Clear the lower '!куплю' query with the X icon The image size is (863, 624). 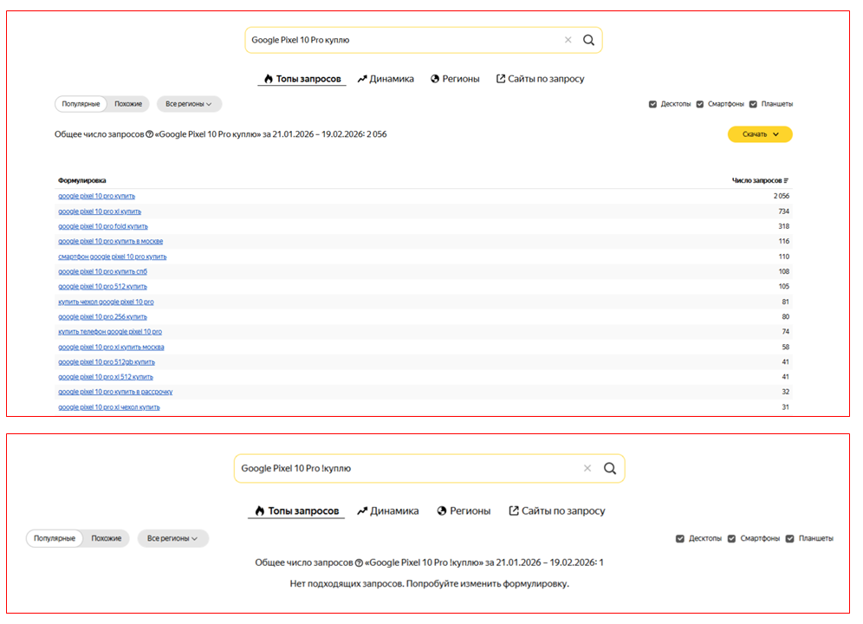coord(587,468)
